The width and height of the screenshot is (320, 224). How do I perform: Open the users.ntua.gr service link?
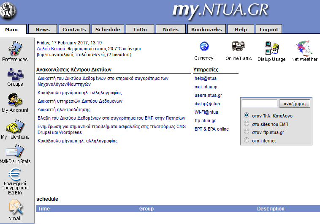coord(208,95)
